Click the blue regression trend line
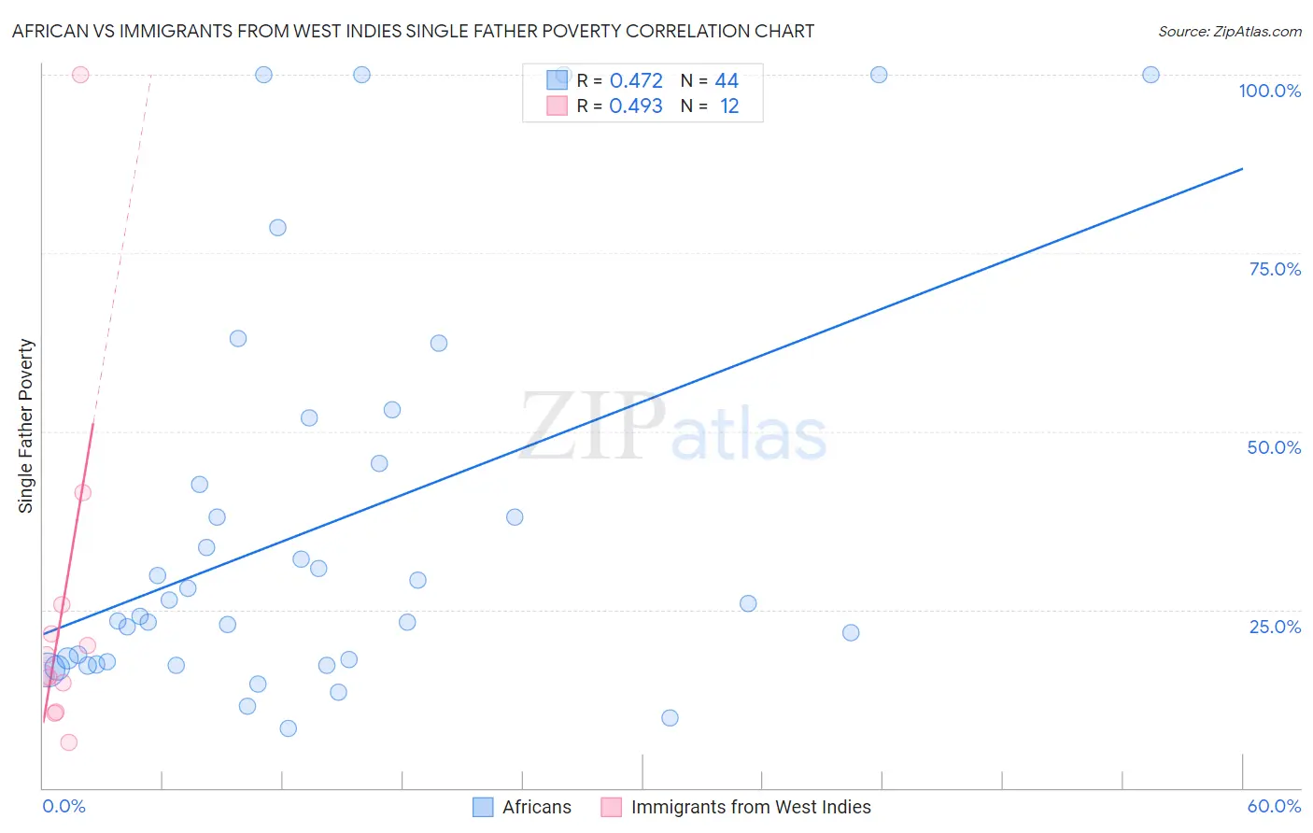The width and height of the screenshot is (1313, 833). (642, 402)
